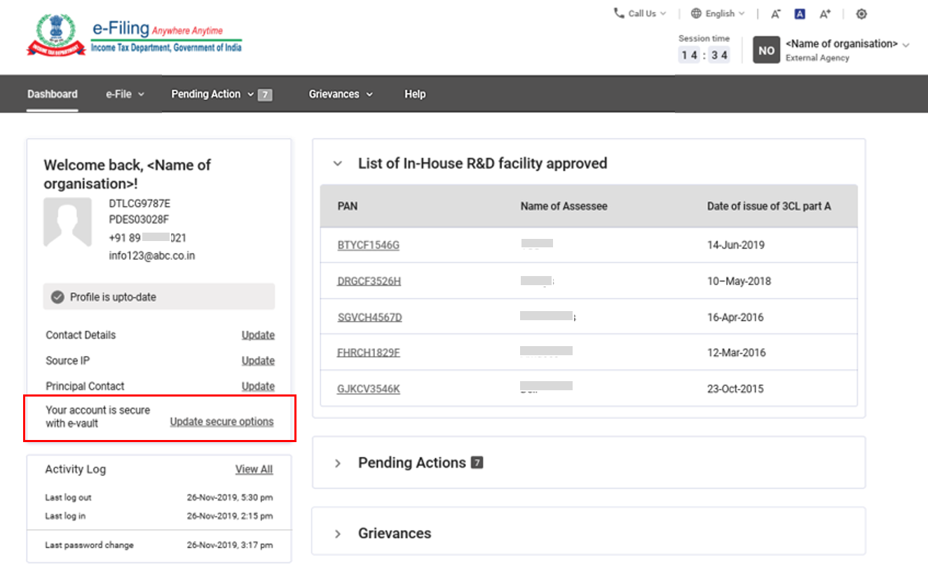The image size is (928, 571).
Task: Click Update secure options link
Action: [x=221, y=422]
